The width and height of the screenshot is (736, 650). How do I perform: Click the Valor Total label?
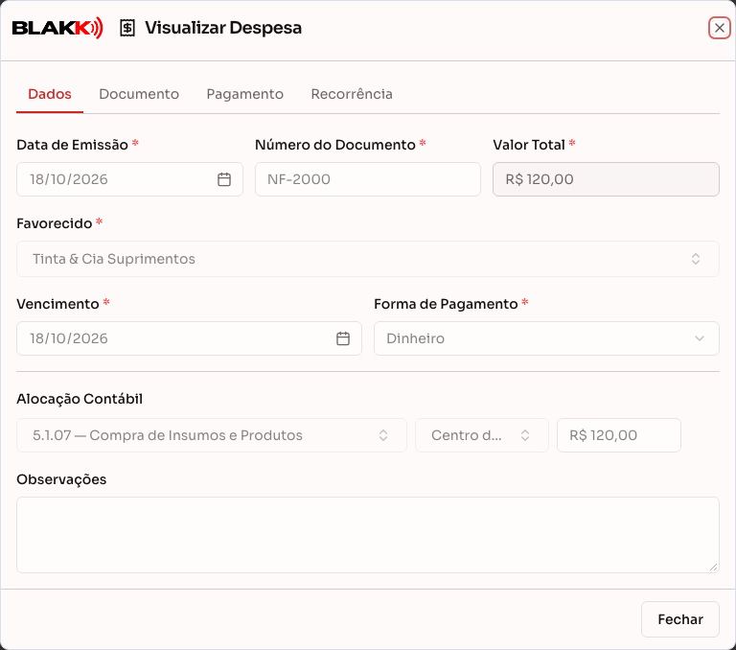(x=529, y=145)
